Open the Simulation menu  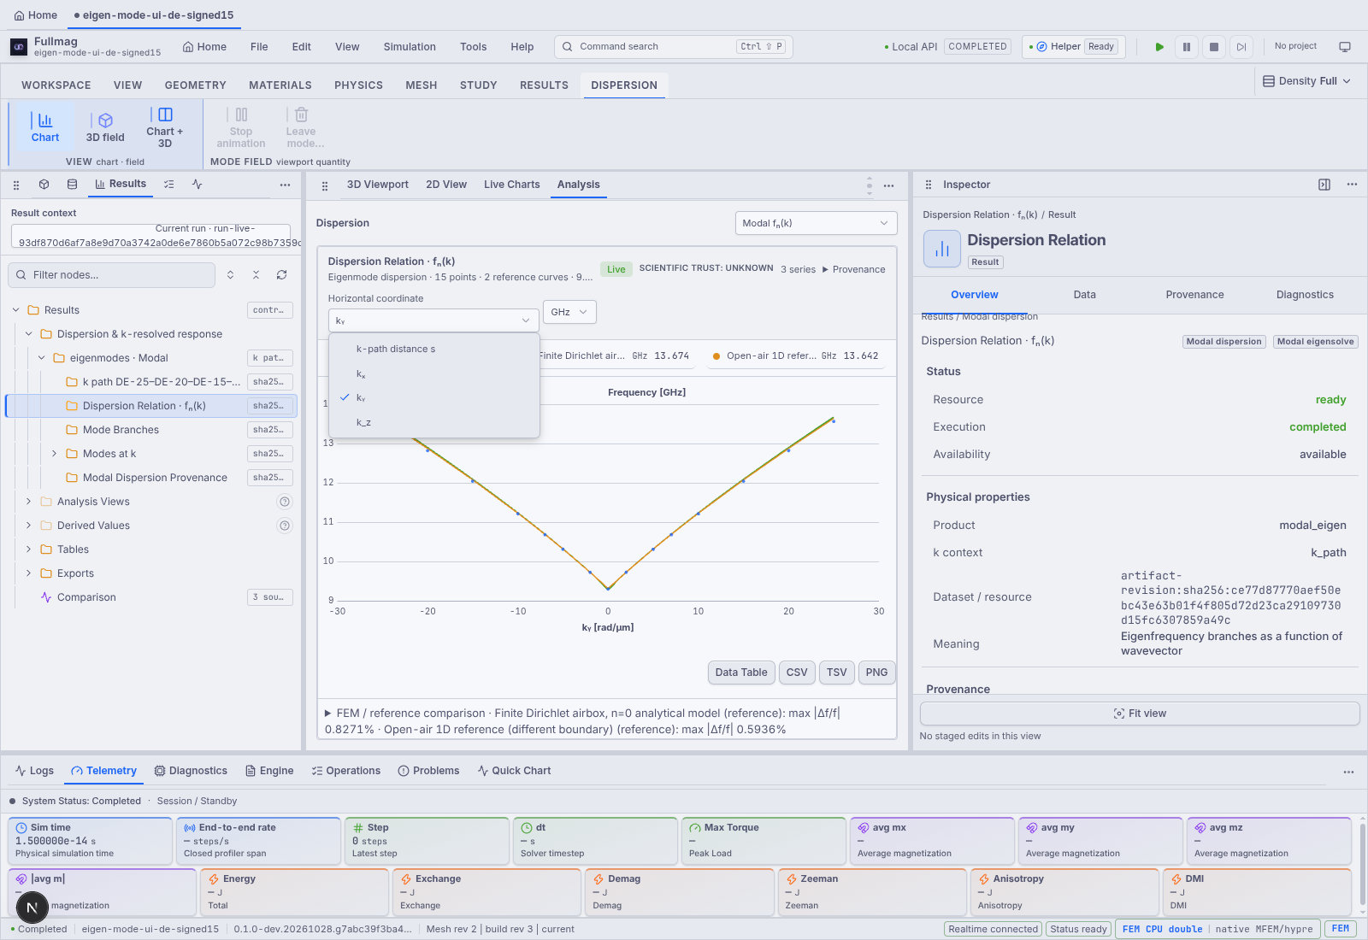[410, 47]
